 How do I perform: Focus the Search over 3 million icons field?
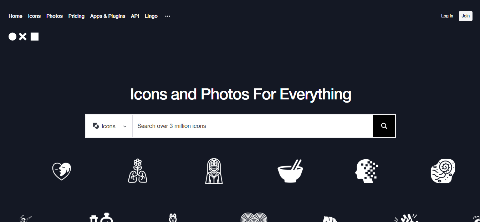point(253,126)
